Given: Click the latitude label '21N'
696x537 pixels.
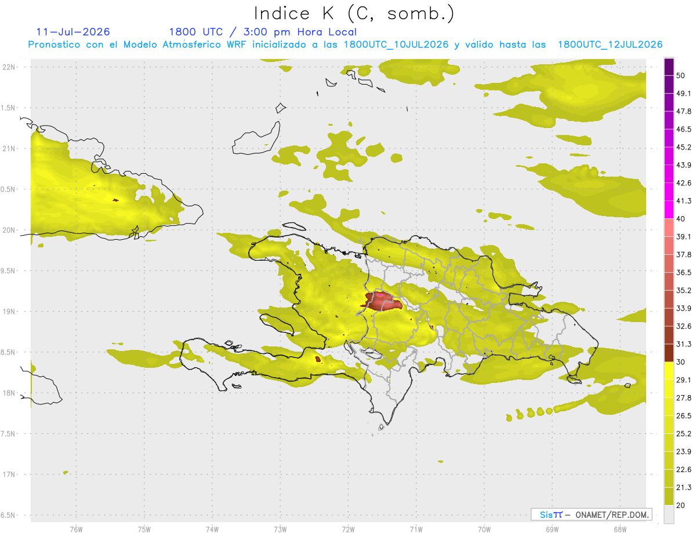Looking at the screenshot, I should tap(9, 148).
